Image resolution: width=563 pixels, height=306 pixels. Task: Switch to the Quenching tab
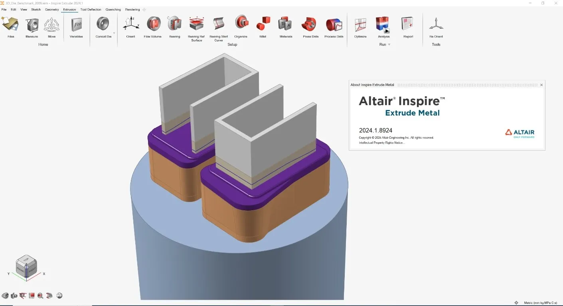click(113, 10)
